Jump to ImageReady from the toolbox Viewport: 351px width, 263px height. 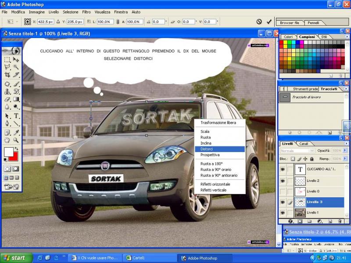(11, 187)
